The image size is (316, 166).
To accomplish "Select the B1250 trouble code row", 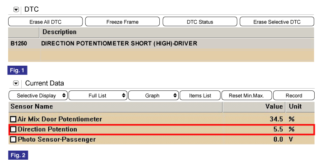I will (161, 43).
